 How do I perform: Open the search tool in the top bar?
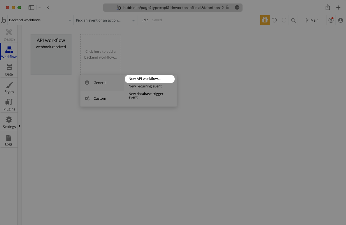pos(293,20)
